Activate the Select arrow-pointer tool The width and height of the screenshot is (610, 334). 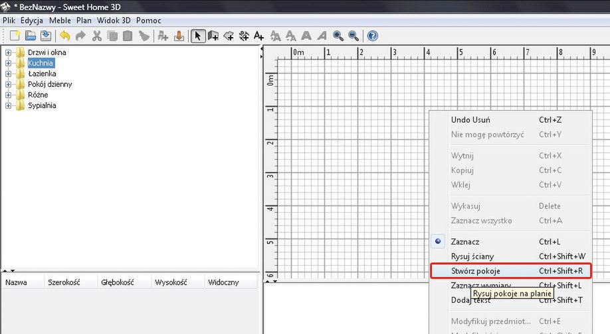click(x=198, y=36)
